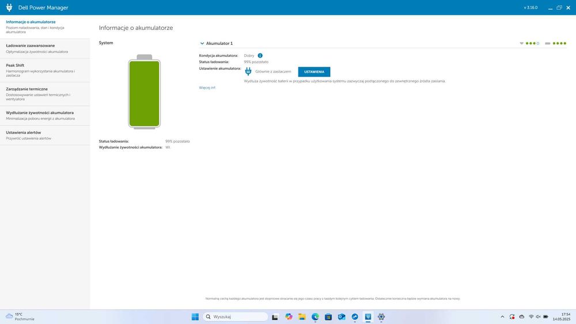Open File Explorer from the taskbar
The width and height of the screenshot is (576, 324).
click(x=302, y=317)
